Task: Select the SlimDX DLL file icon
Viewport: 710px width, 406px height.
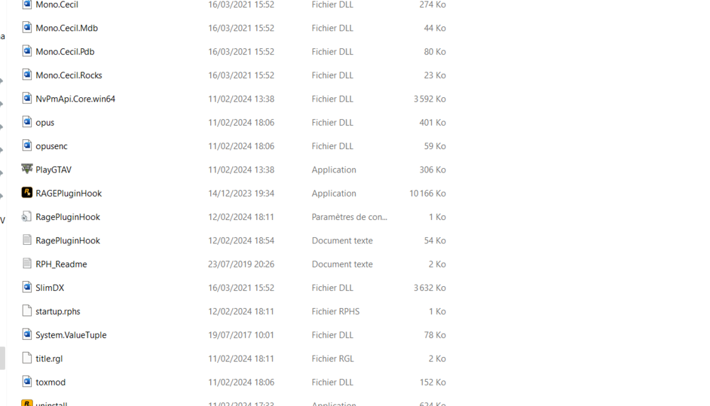Action: pyautogui.click(x=27, y=287)
